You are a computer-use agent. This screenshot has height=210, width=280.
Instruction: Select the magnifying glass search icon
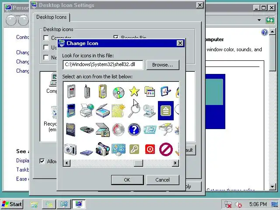pyautogui.click(x=134, y=111)
